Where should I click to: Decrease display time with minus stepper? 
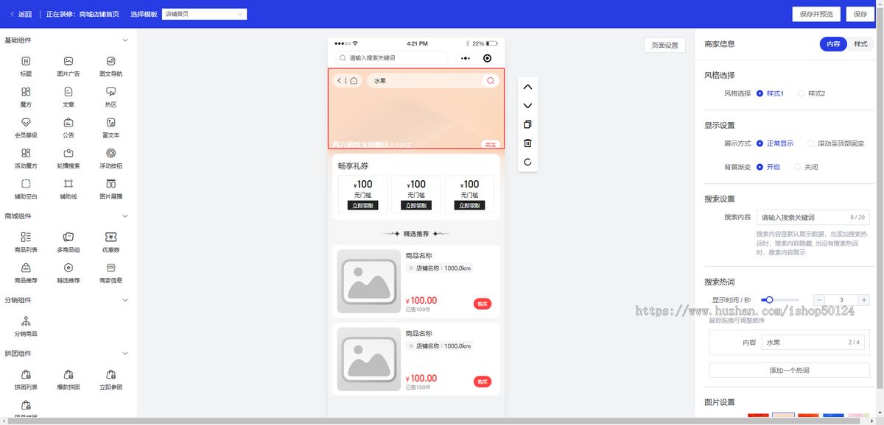pos(819,300)
